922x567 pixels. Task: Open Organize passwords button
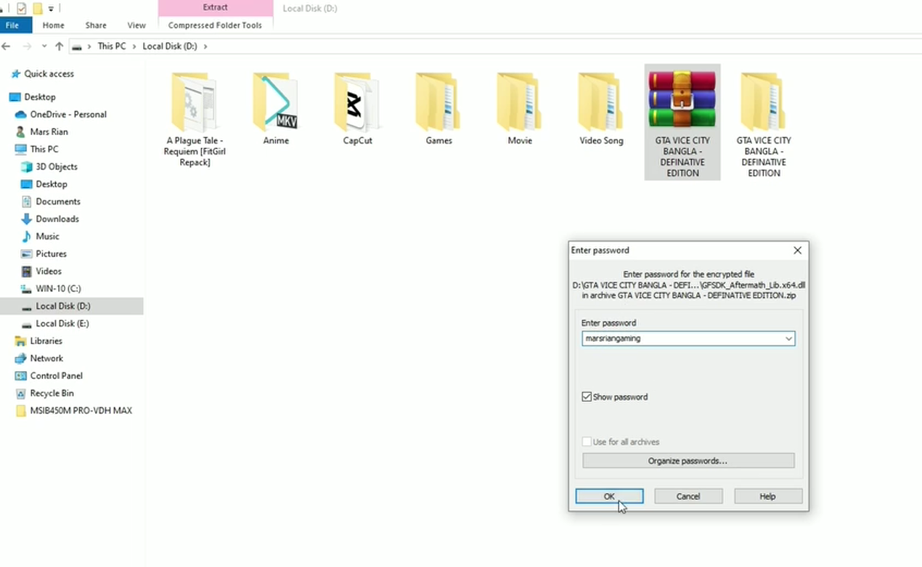pos(688,461)
